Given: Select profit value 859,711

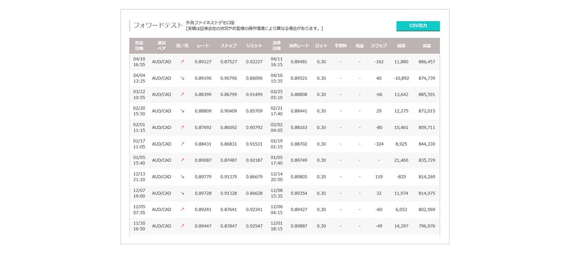Looking at the screenshot, I should click(x=427, y=127).
